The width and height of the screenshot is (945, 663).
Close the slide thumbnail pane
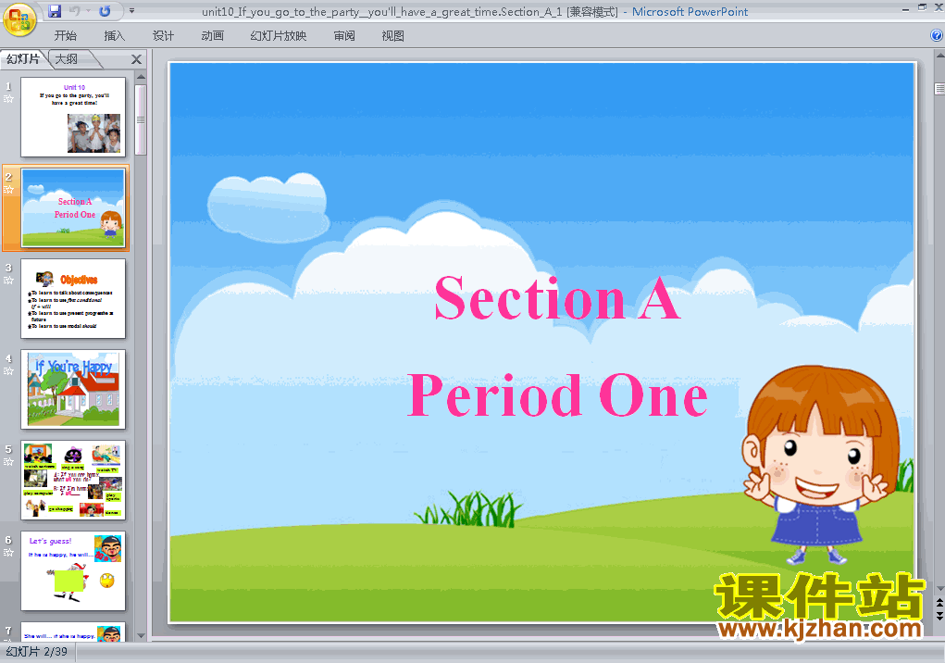point(136,59)
